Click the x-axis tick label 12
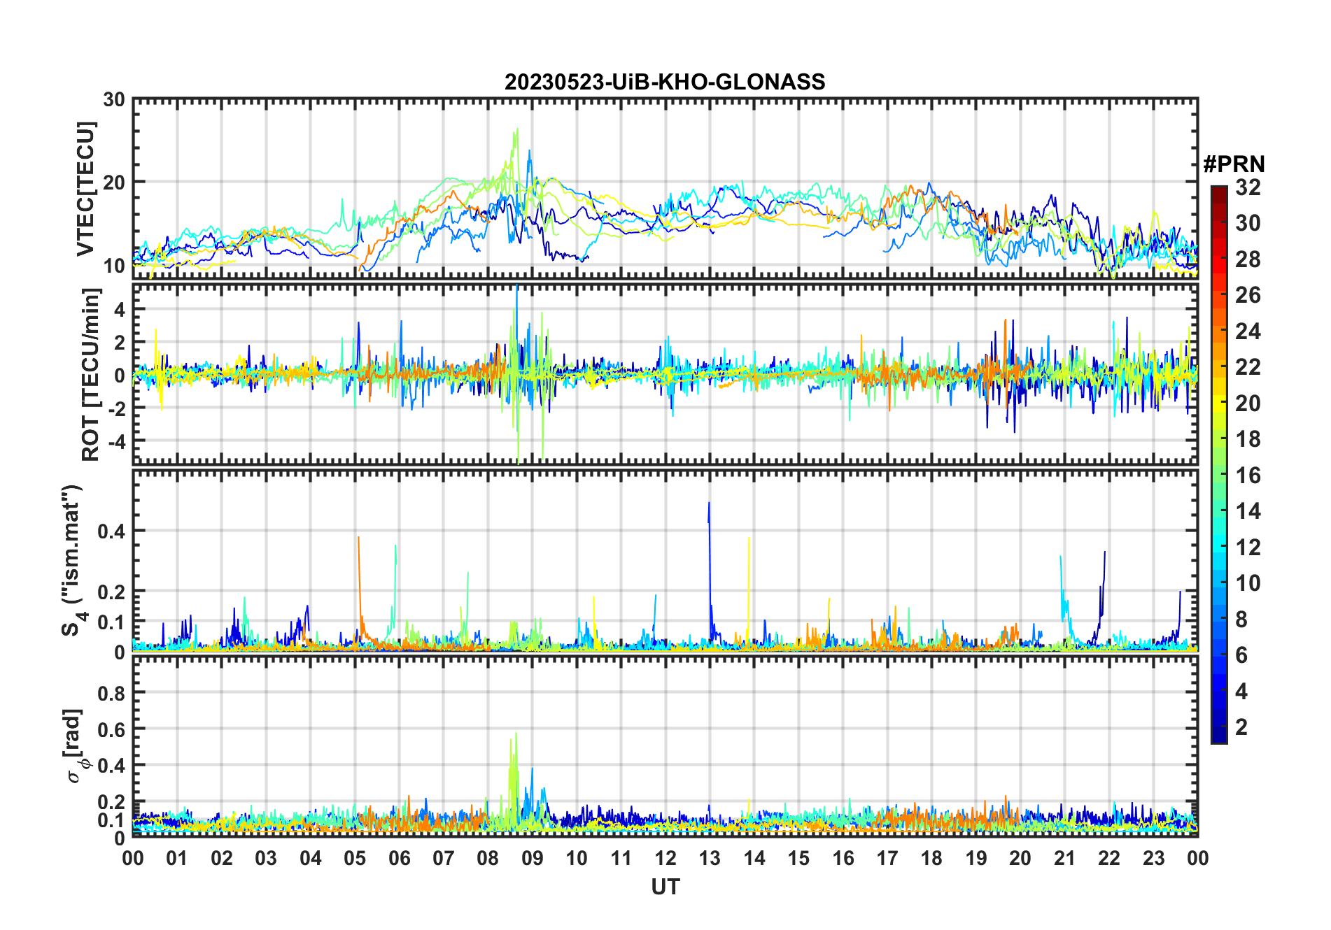1331x930 pixels. [x=665, y=858]
